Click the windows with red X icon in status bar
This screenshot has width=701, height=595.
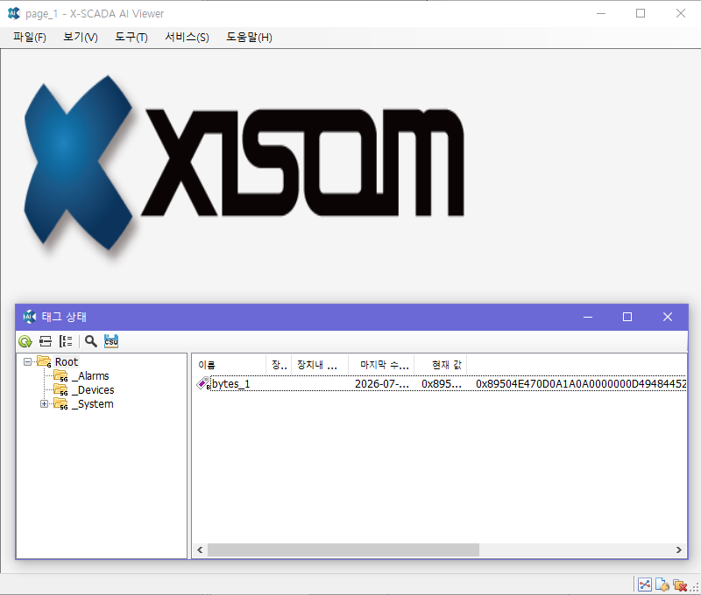pos(680,584)
